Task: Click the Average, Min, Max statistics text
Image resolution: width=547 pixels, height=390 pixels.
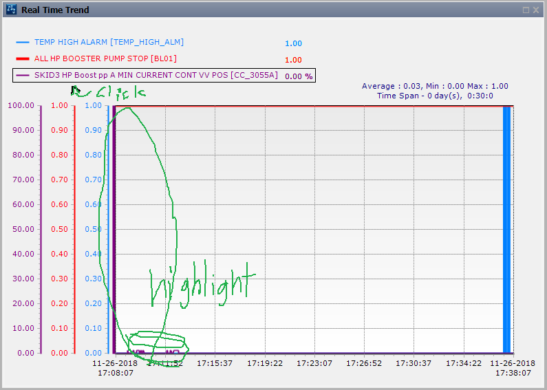Action: [x=435, y=86]
